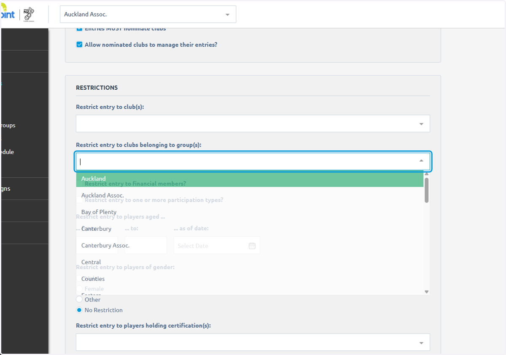Image resolution: width=506 pixels, height=355 pixels.
Task: Pick Canterbury Assoc. in the list
Action: click(250, 246)
